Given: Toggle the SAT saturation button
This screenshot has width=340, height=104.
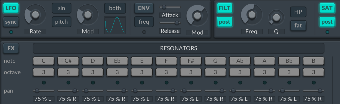Looking at the screenshot, I should point(327,8).
